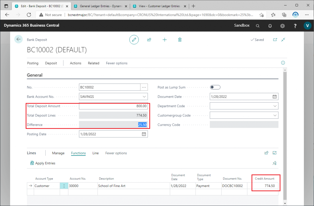
Task: Click the back arrow beside Bank Deposit
Action: pyautogui.click(x=18, y=39)
